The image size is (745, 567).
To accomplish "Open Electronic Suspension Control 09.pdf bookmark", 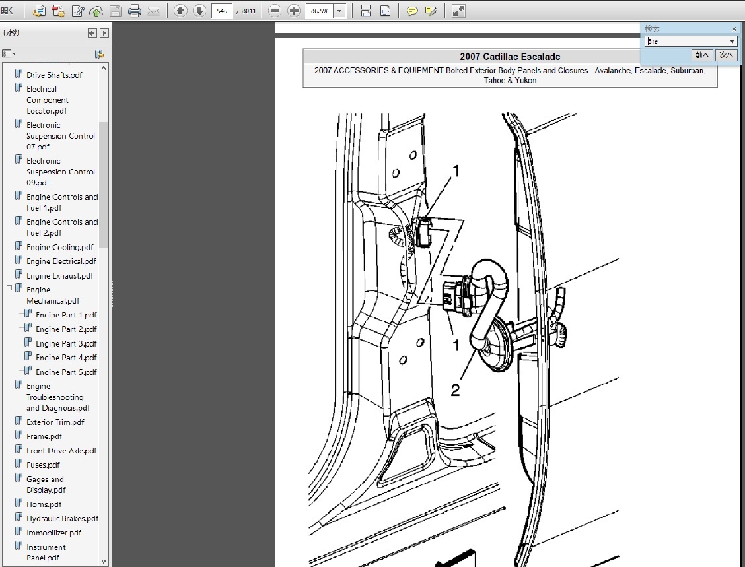I will pos(60,172).
